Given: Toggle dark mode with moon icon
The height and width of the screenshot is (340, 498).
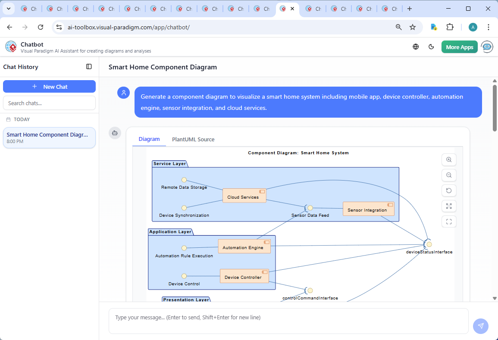Looking at the screenshot, I should coord(431,47).
